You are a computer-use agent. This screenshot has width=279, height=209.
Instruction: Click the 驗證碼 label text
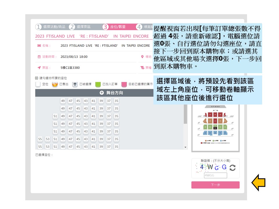coord(215,161)
